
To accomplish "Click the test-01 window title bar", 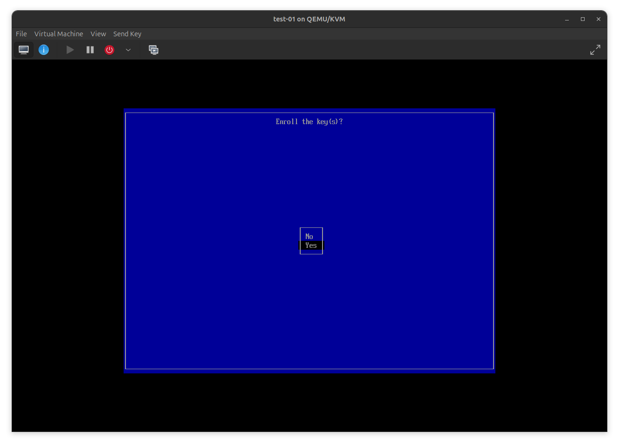I will click(309, 19).
